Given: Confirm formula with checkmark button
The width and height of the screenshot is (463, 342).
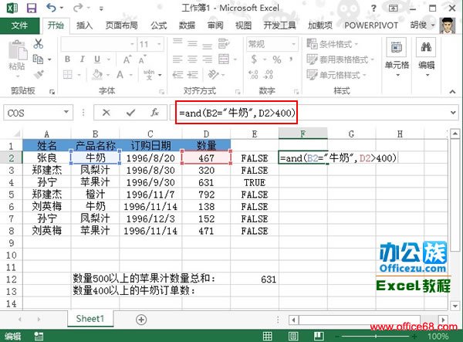Looking at the screenshot, I should pos(130,113).
